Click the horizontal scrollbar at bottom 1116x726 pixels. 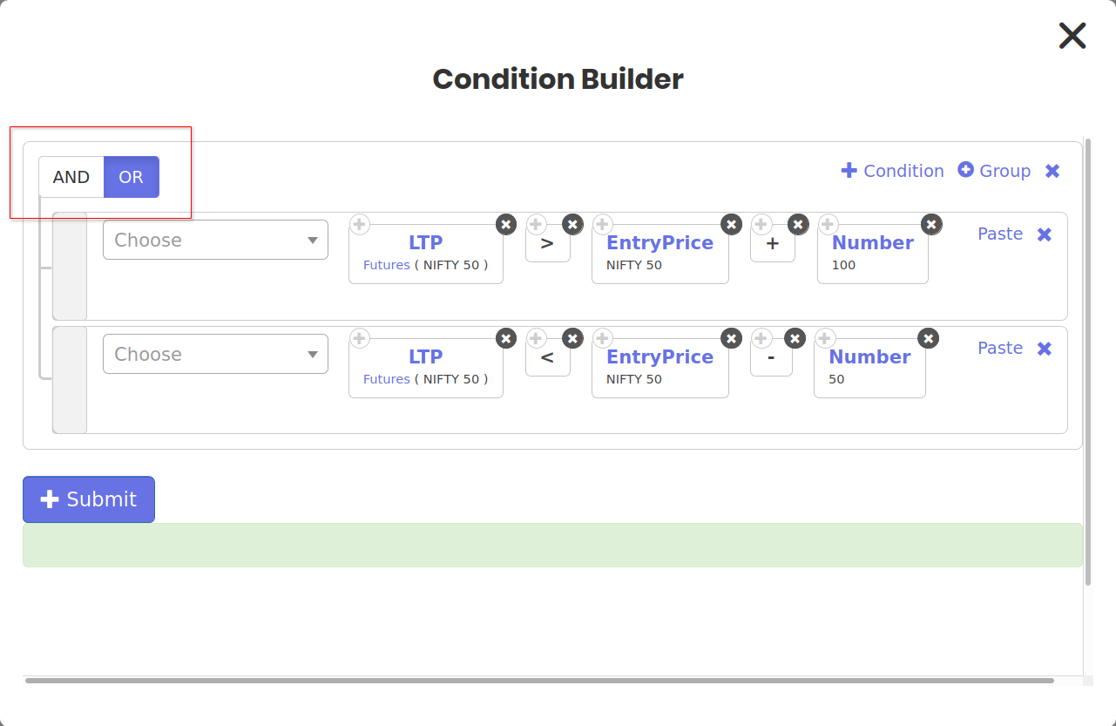click(x=539, y=681)
